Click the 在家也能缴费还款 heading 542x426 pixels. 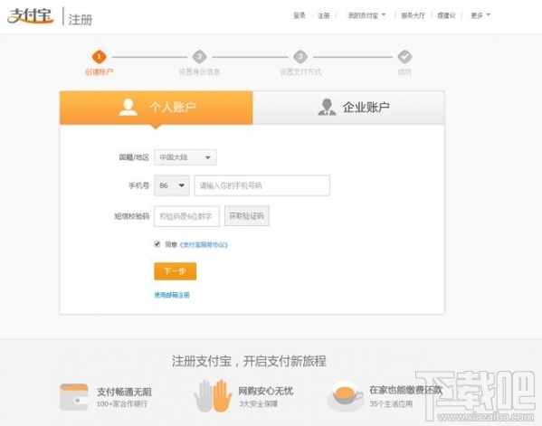pos(405,390)
